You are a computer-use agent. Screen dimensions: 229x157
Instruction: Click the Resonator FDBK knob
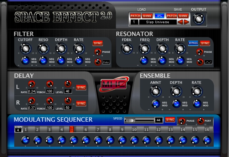pyautogui.click(x=127, y=48)
